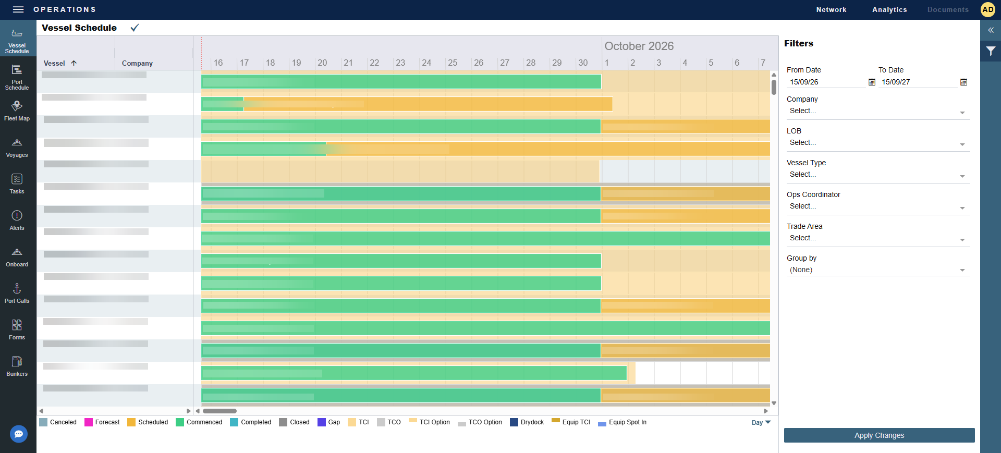Toggle the filter funnel panel icon
This screenshot has width=1001, height=453.
[991, 51]
